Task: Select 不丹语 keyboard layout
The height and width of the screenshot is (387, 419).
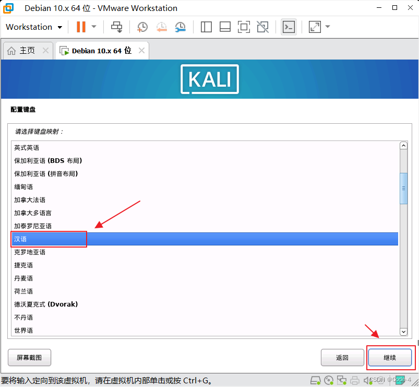Action: [x=205, y=318]
